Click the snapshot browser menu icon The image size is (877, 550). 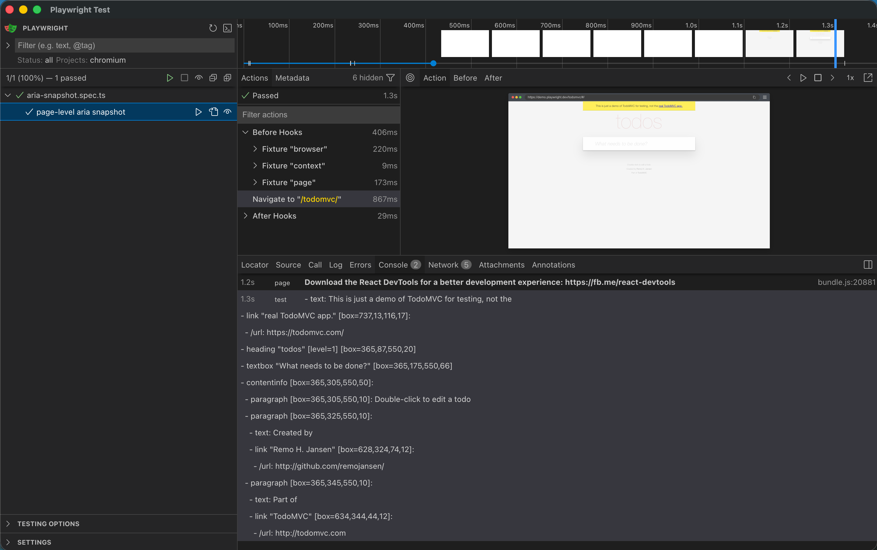(765, 97)
